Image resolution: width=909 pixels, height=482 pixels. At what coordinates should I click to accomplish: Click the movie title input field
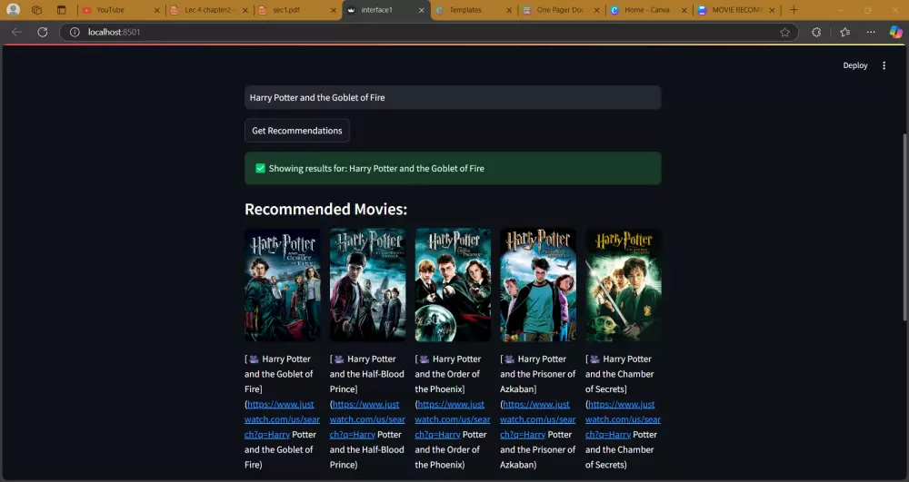pyautogui.click(x=453, y=98)
